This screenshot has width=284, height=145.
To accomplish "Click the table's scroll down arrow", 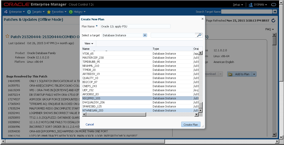I will click(201, 110).
